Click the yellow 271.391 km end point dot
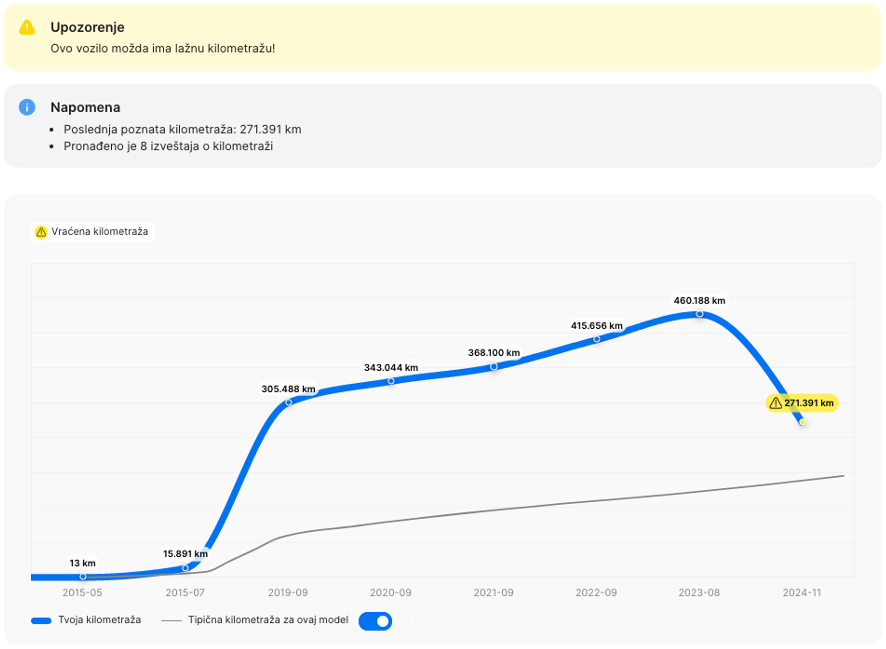886x649 pixels. click(x=802, y=422)
